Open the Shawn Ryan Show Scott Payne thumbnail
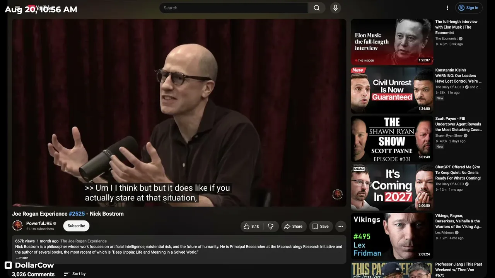This screenshot has width=495, height=278. (x=392, y=139)
